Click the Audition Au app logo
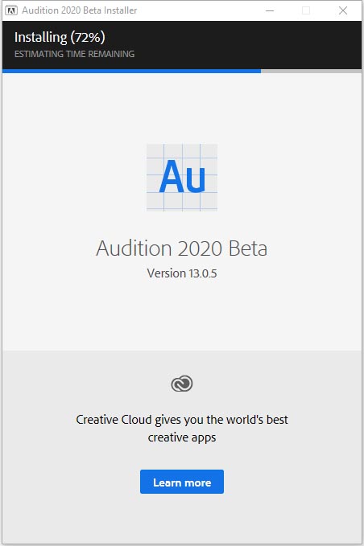Viewport: 364px width, 546px height. click(x=182, y=177)
